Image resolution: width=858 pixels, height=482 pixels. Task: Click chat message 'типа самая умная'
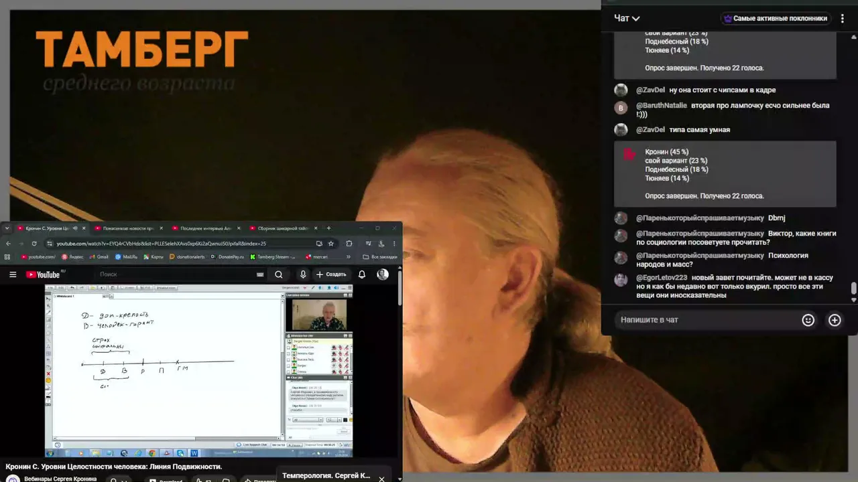tap(699, 130)
